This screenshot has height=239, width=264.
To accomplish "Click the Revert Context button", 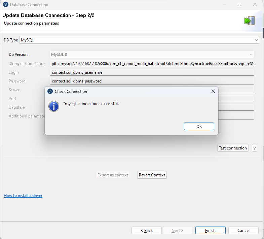I will pyautogui.click(x=152, y=175).
